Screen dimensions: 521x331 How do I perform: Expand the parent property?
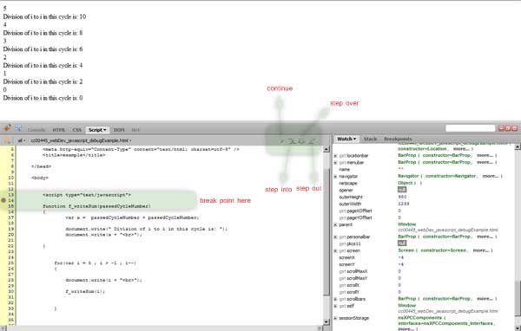(x=335, y=225)
